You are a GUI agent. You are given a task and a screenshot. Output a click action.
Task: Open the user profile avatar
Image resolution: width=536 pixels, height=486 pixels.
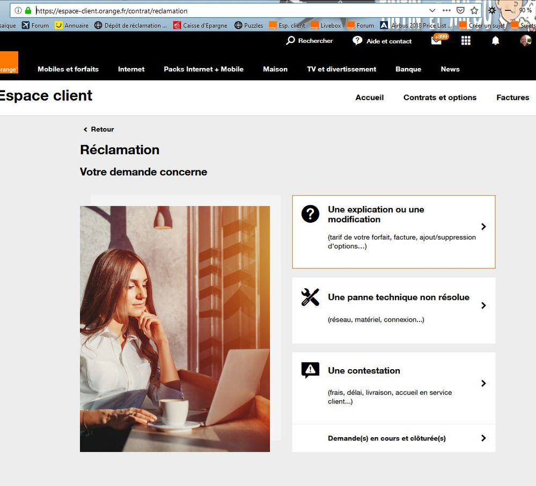tap(526, 40)
